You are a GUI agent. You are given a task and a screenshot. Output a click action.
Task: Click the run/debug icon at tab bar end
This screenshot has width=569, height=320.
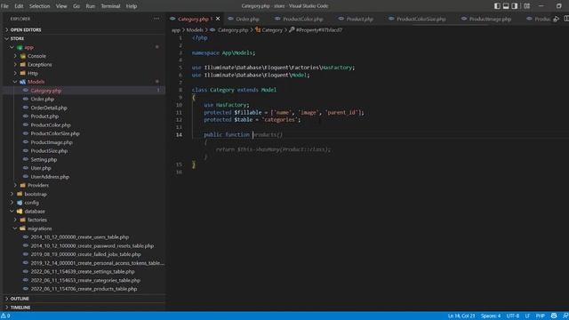[x=557, y=19]
